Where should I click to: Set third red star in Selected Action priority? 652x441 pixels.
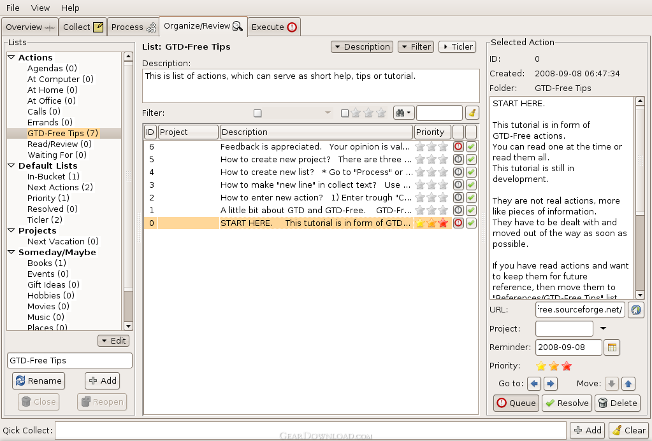click(x=567, y=366)
